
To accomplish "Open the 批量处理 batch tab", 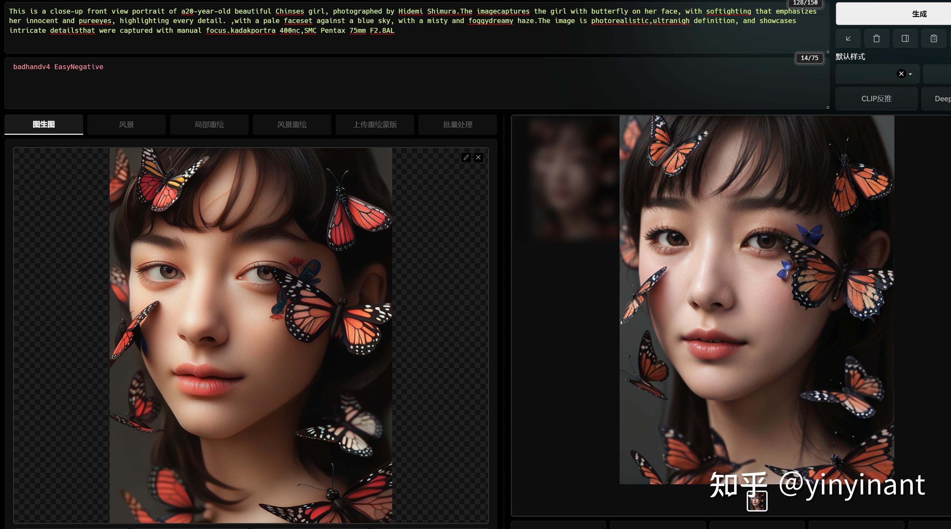I will 458,125.
